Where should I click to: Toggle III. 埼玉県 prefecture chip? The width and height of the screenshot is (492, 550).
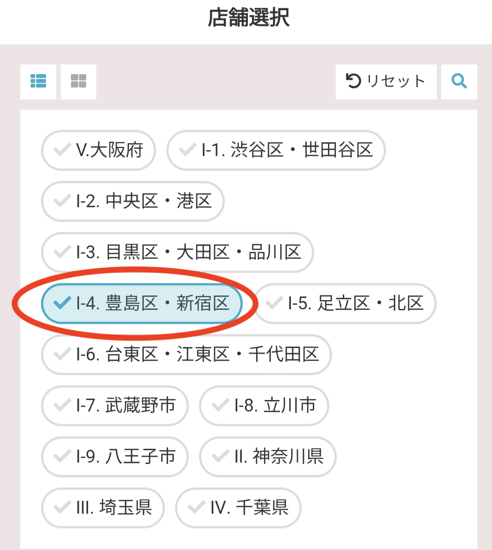coord(103,508)
